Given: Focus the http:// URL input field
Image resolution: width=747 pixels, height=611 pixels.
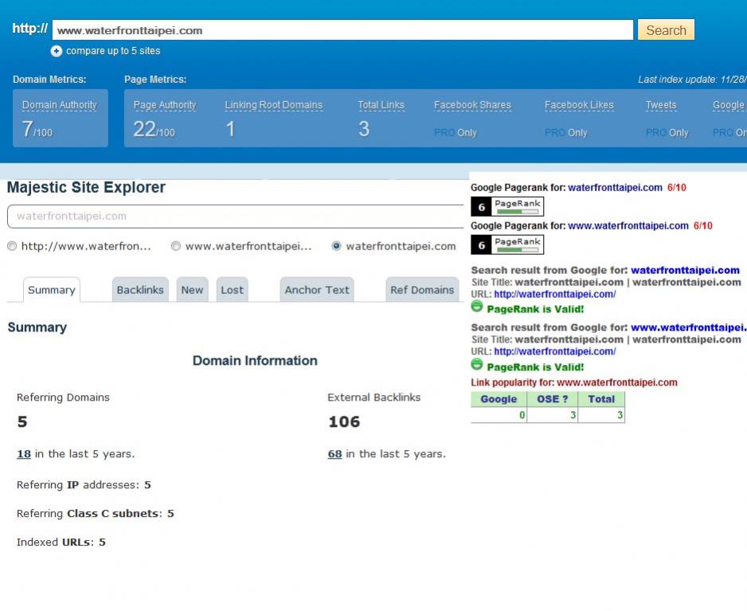Looking at the screenshot, I should (x=342, y=30).
